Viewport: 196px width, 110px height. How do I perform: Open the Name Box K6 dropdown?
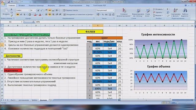(21, 22)
